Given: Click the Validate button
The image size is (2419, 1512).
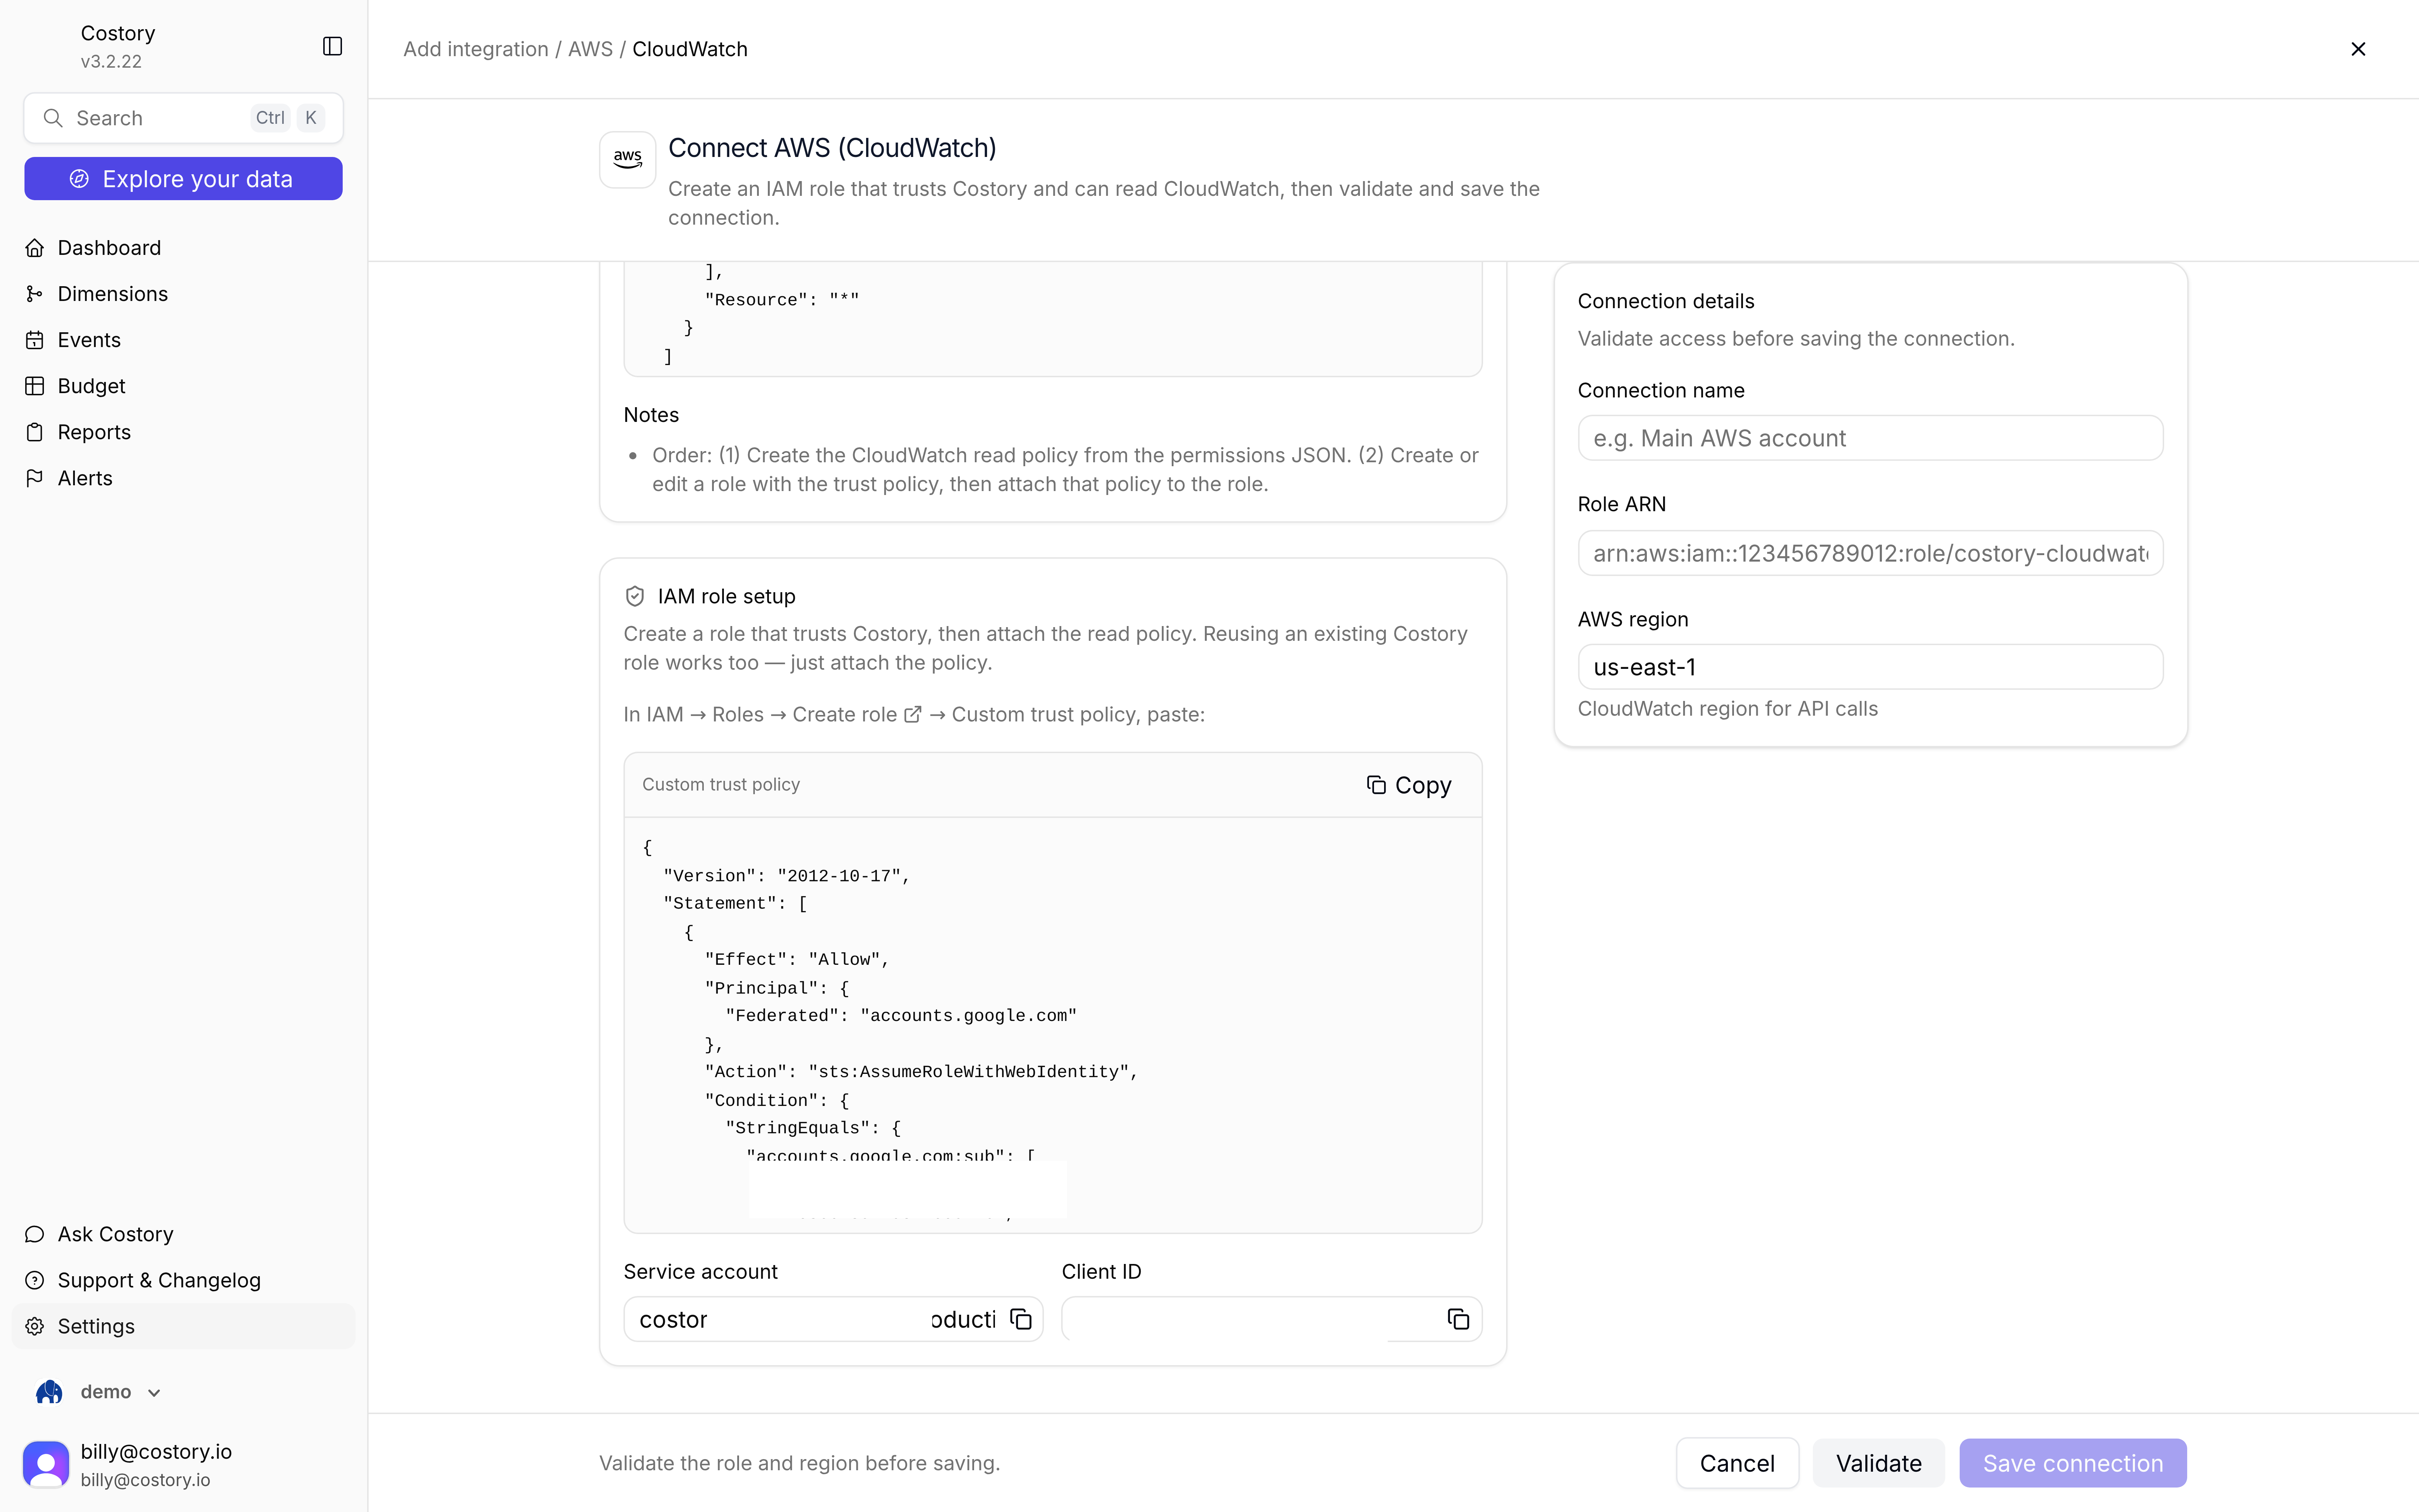Looking at the screenshot, I should point(1878,1463).
